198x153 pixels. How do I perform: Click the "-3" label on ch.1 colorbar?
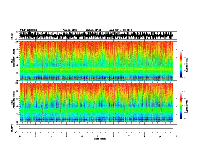point(184,50)
